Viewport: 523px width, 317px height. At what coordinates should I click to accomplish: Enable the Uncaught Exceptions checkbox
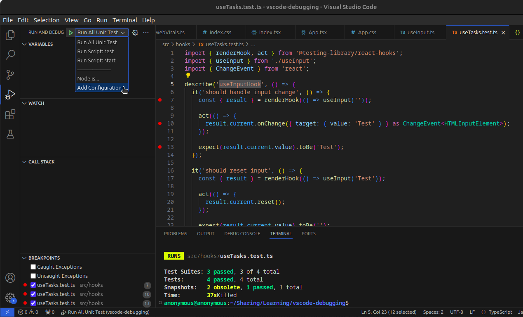pyautogui.click(x=33, y=276)
